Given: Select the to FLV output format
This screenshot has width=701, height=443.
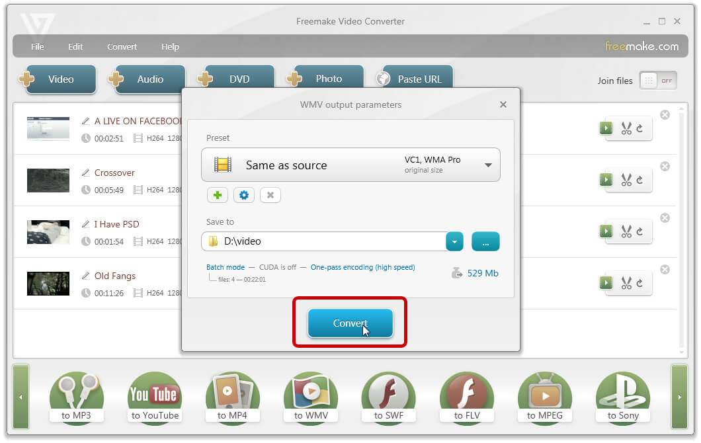Looking at the screenshot, I should click(x=467, y=397).
